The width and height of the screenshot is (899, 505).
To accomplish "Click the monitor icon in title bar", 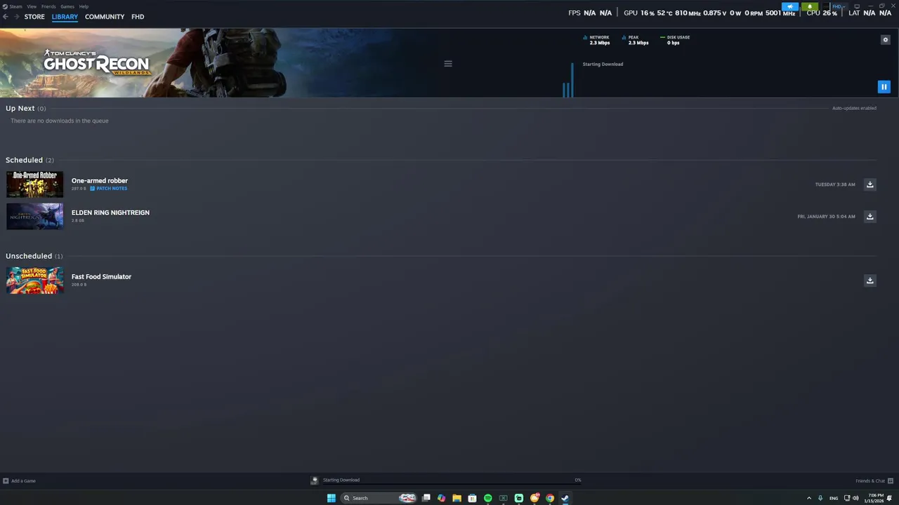I will (x=857, y=6).
